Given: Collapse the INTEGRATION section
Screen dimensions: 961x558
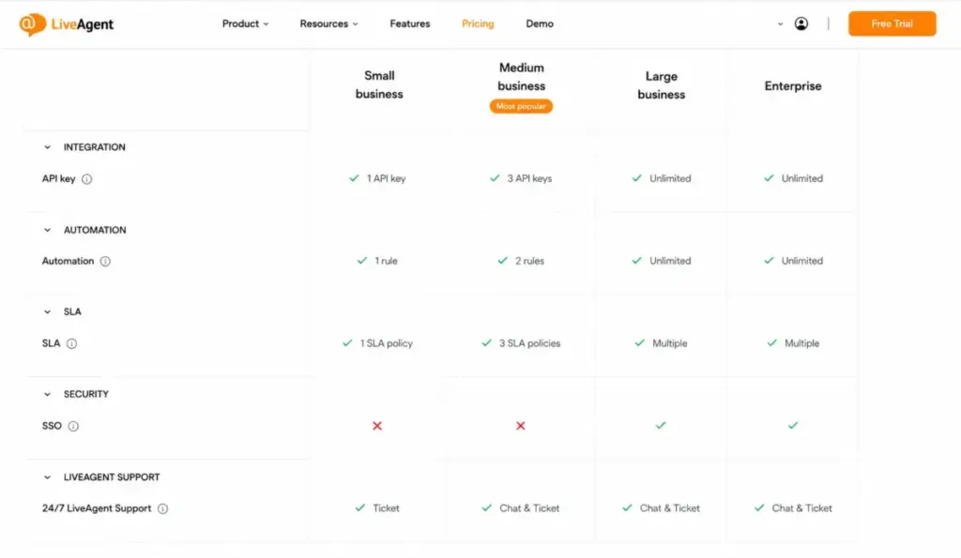Looking at the screenshot, I should (47, 147).
